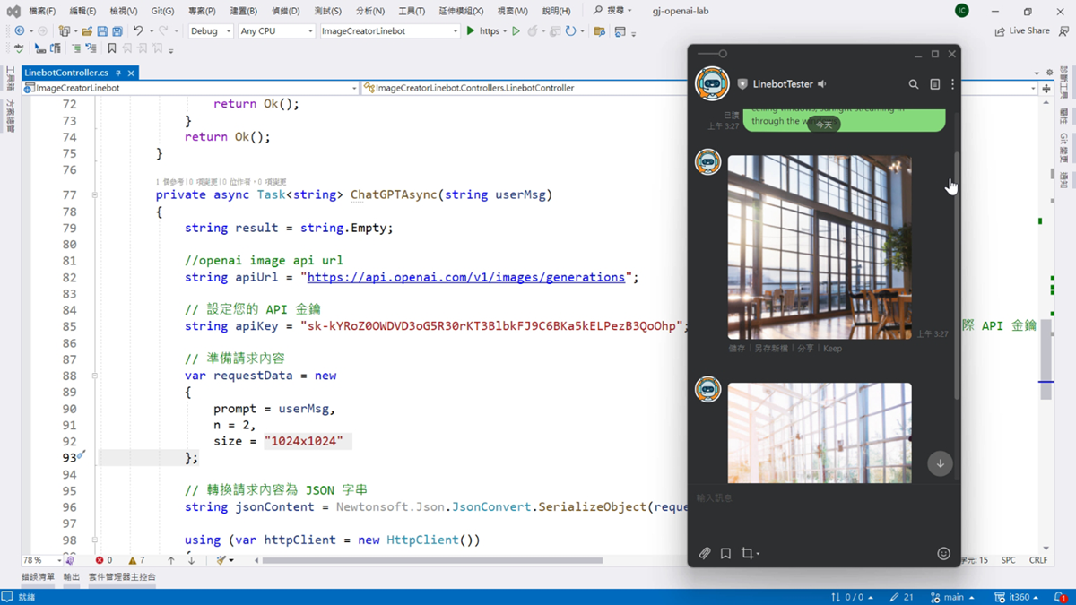Open the OpenAI images generations URL link

pyautogui.click(x=465, y=278)
